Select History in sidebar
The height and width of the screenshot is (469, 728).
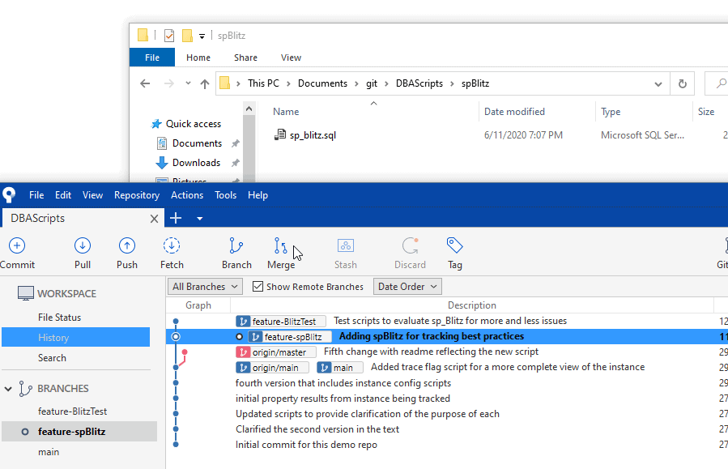pyautogui.click(x=75, y=337)
